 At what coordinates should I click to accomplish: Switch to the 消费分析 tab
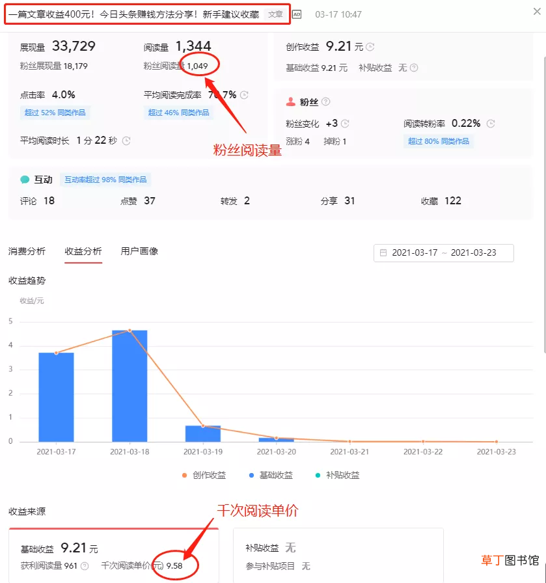coord(27,251)
